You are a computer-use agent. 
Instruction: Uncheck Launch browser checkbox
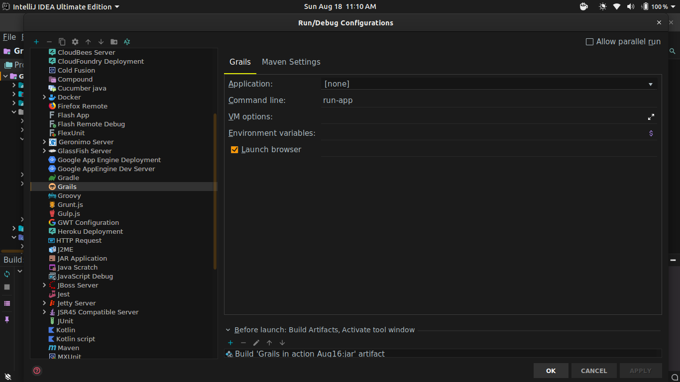[234, 150]
